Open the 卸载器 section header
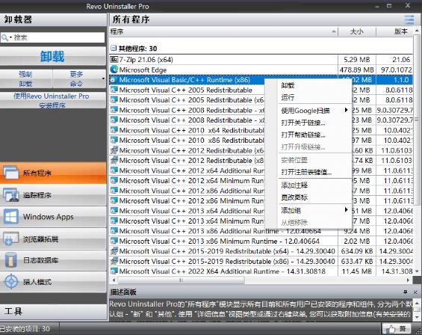422x335 pixels. pyautogui.click(x=54, y=19)
